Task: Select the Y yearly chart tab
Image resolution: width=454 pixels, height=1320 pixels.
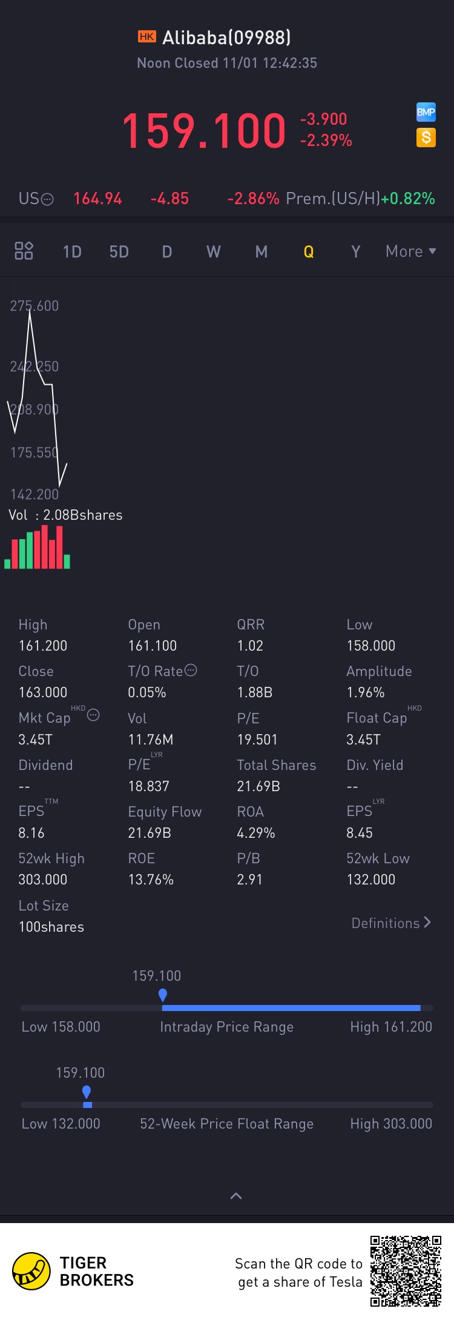Action: 356,251
